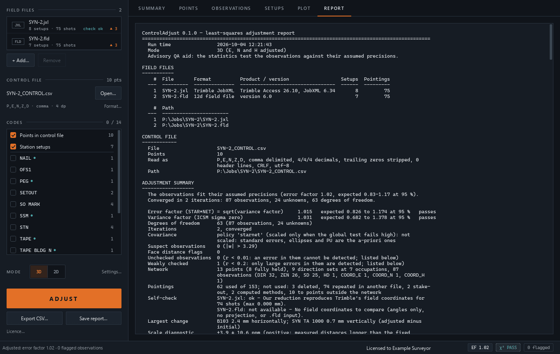The width and height of the screenshot is (560, 354).
Task: Click Save report... button
Action: tap(93, 318)
